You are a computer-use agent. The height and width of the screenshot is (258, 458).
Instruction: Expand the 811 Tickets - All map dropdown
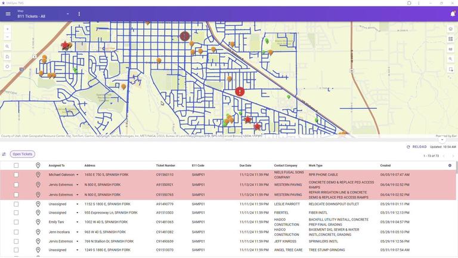coord(67,14)
